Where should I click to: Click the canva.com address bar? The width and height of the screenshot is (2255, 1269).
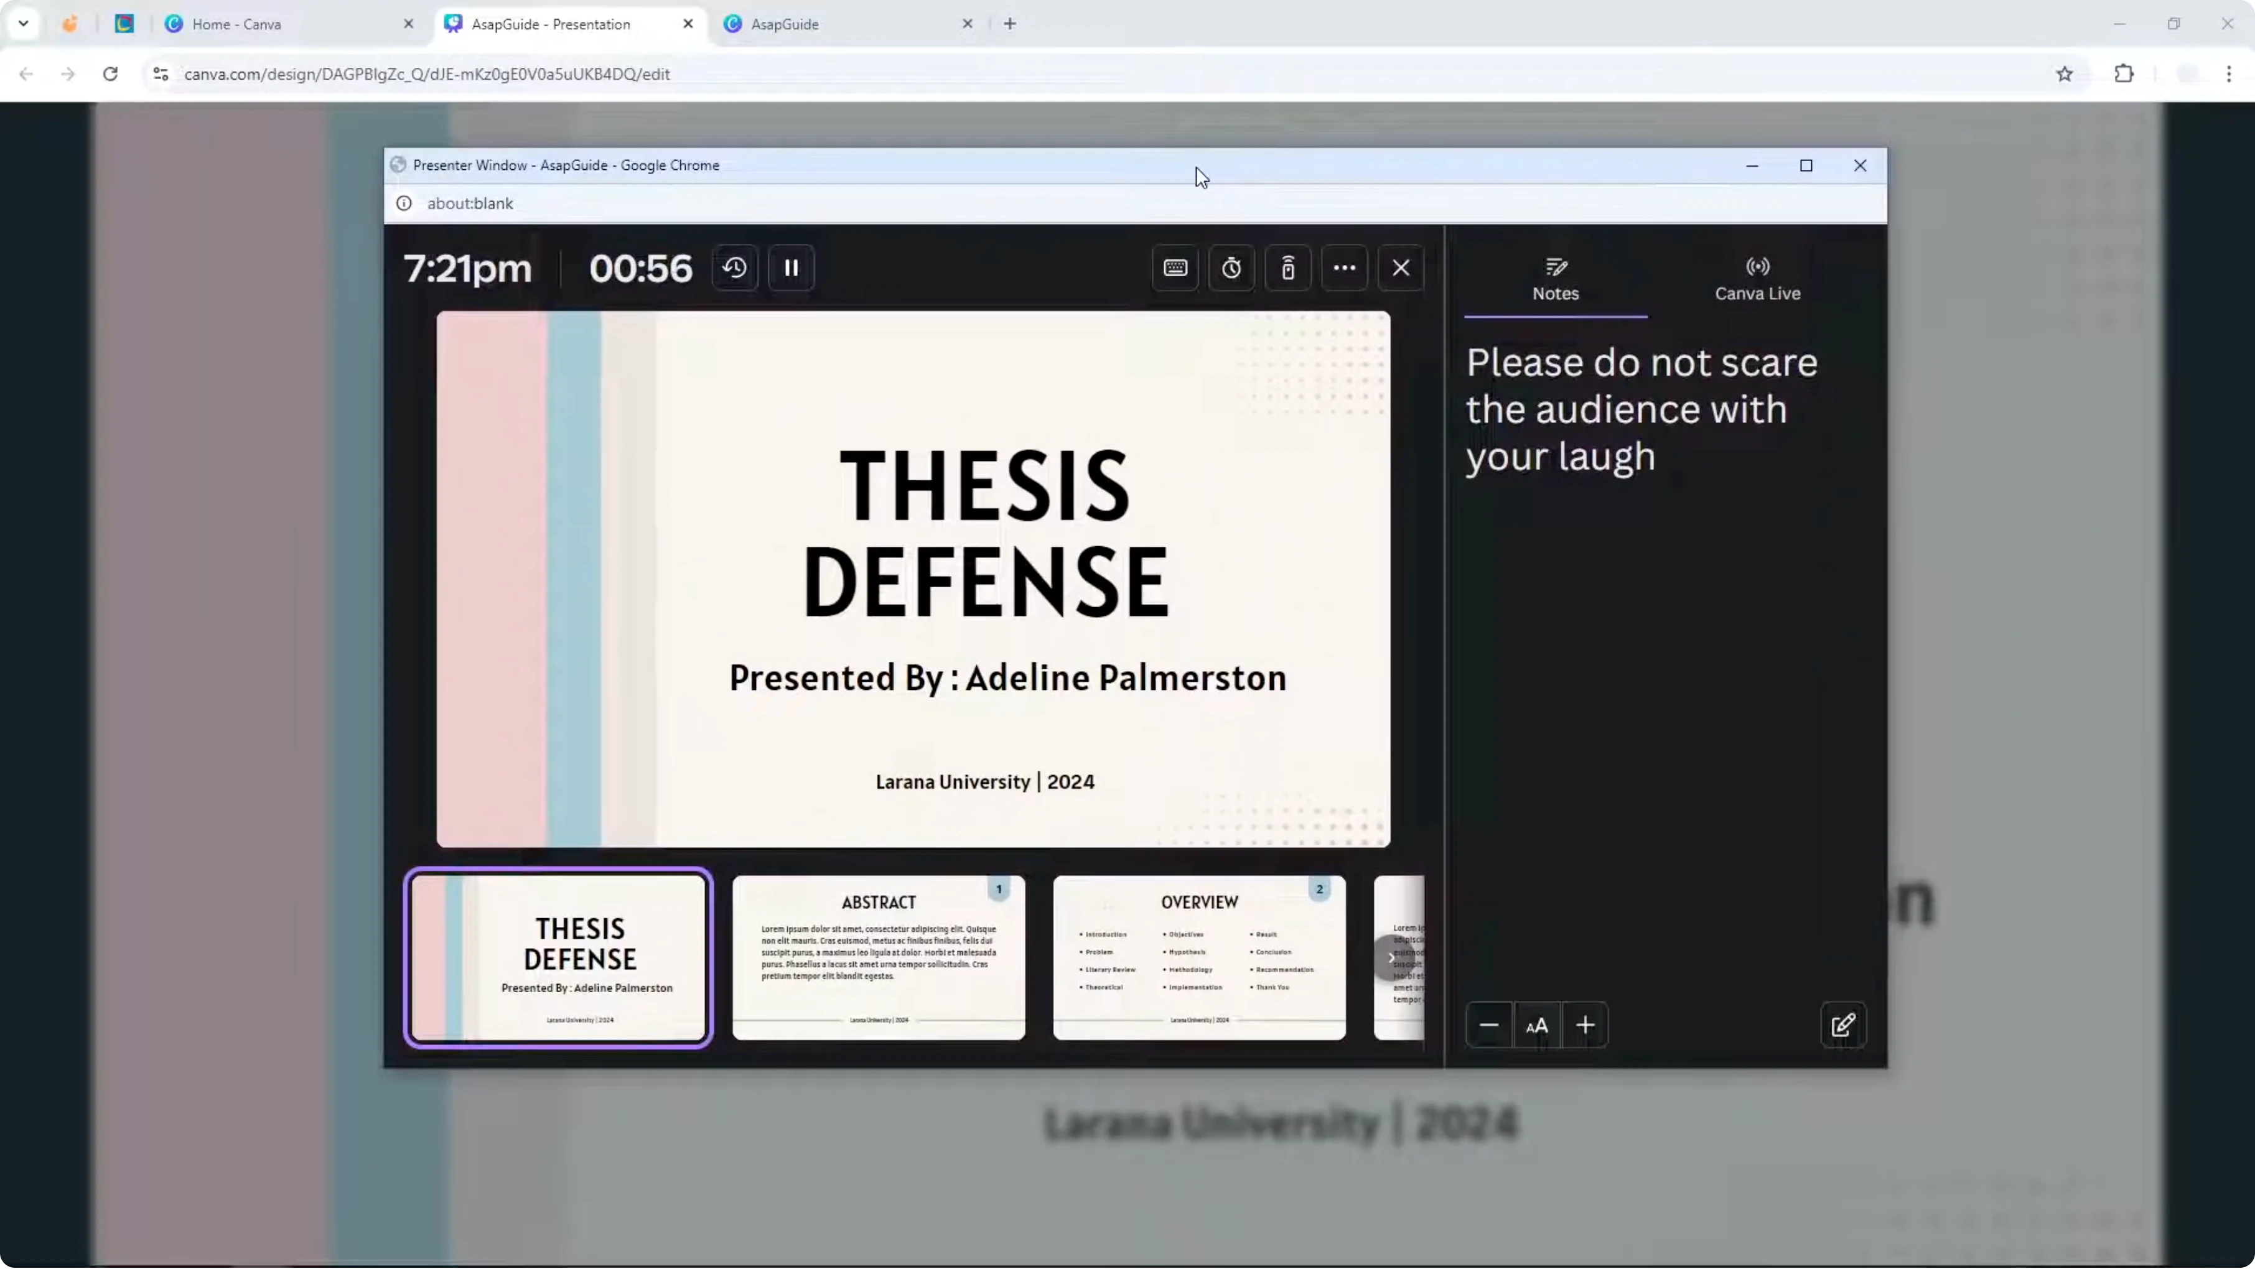[x=1112, y=75]
